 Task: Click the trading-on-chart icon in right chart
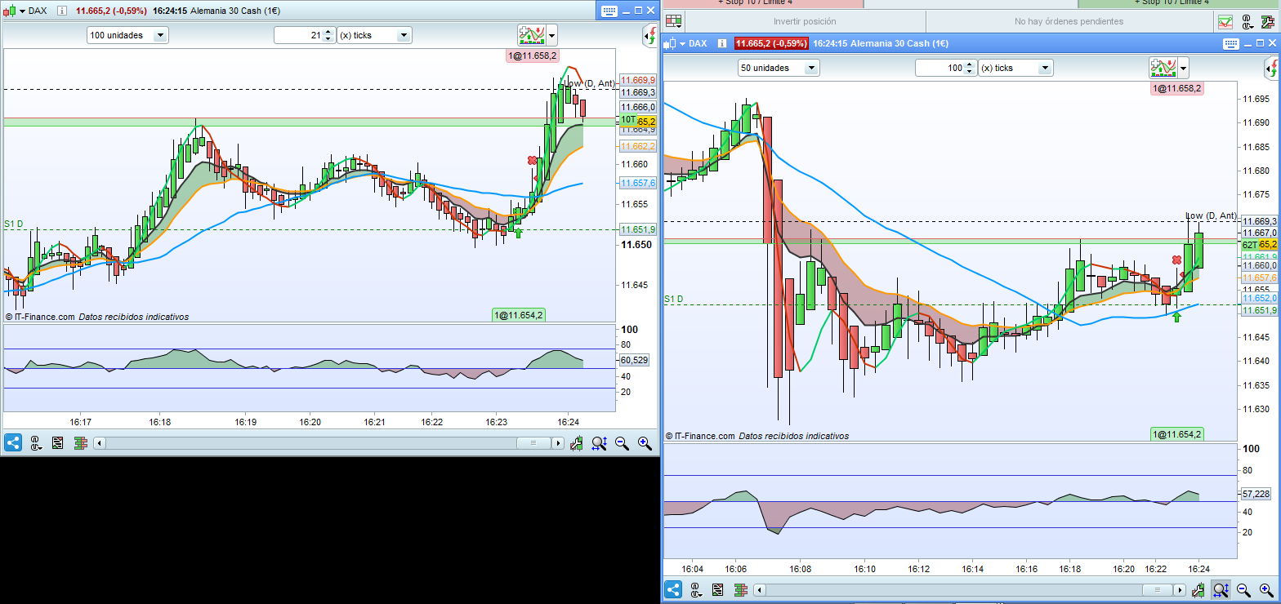pyautogui.click(x=1198, y=589)
